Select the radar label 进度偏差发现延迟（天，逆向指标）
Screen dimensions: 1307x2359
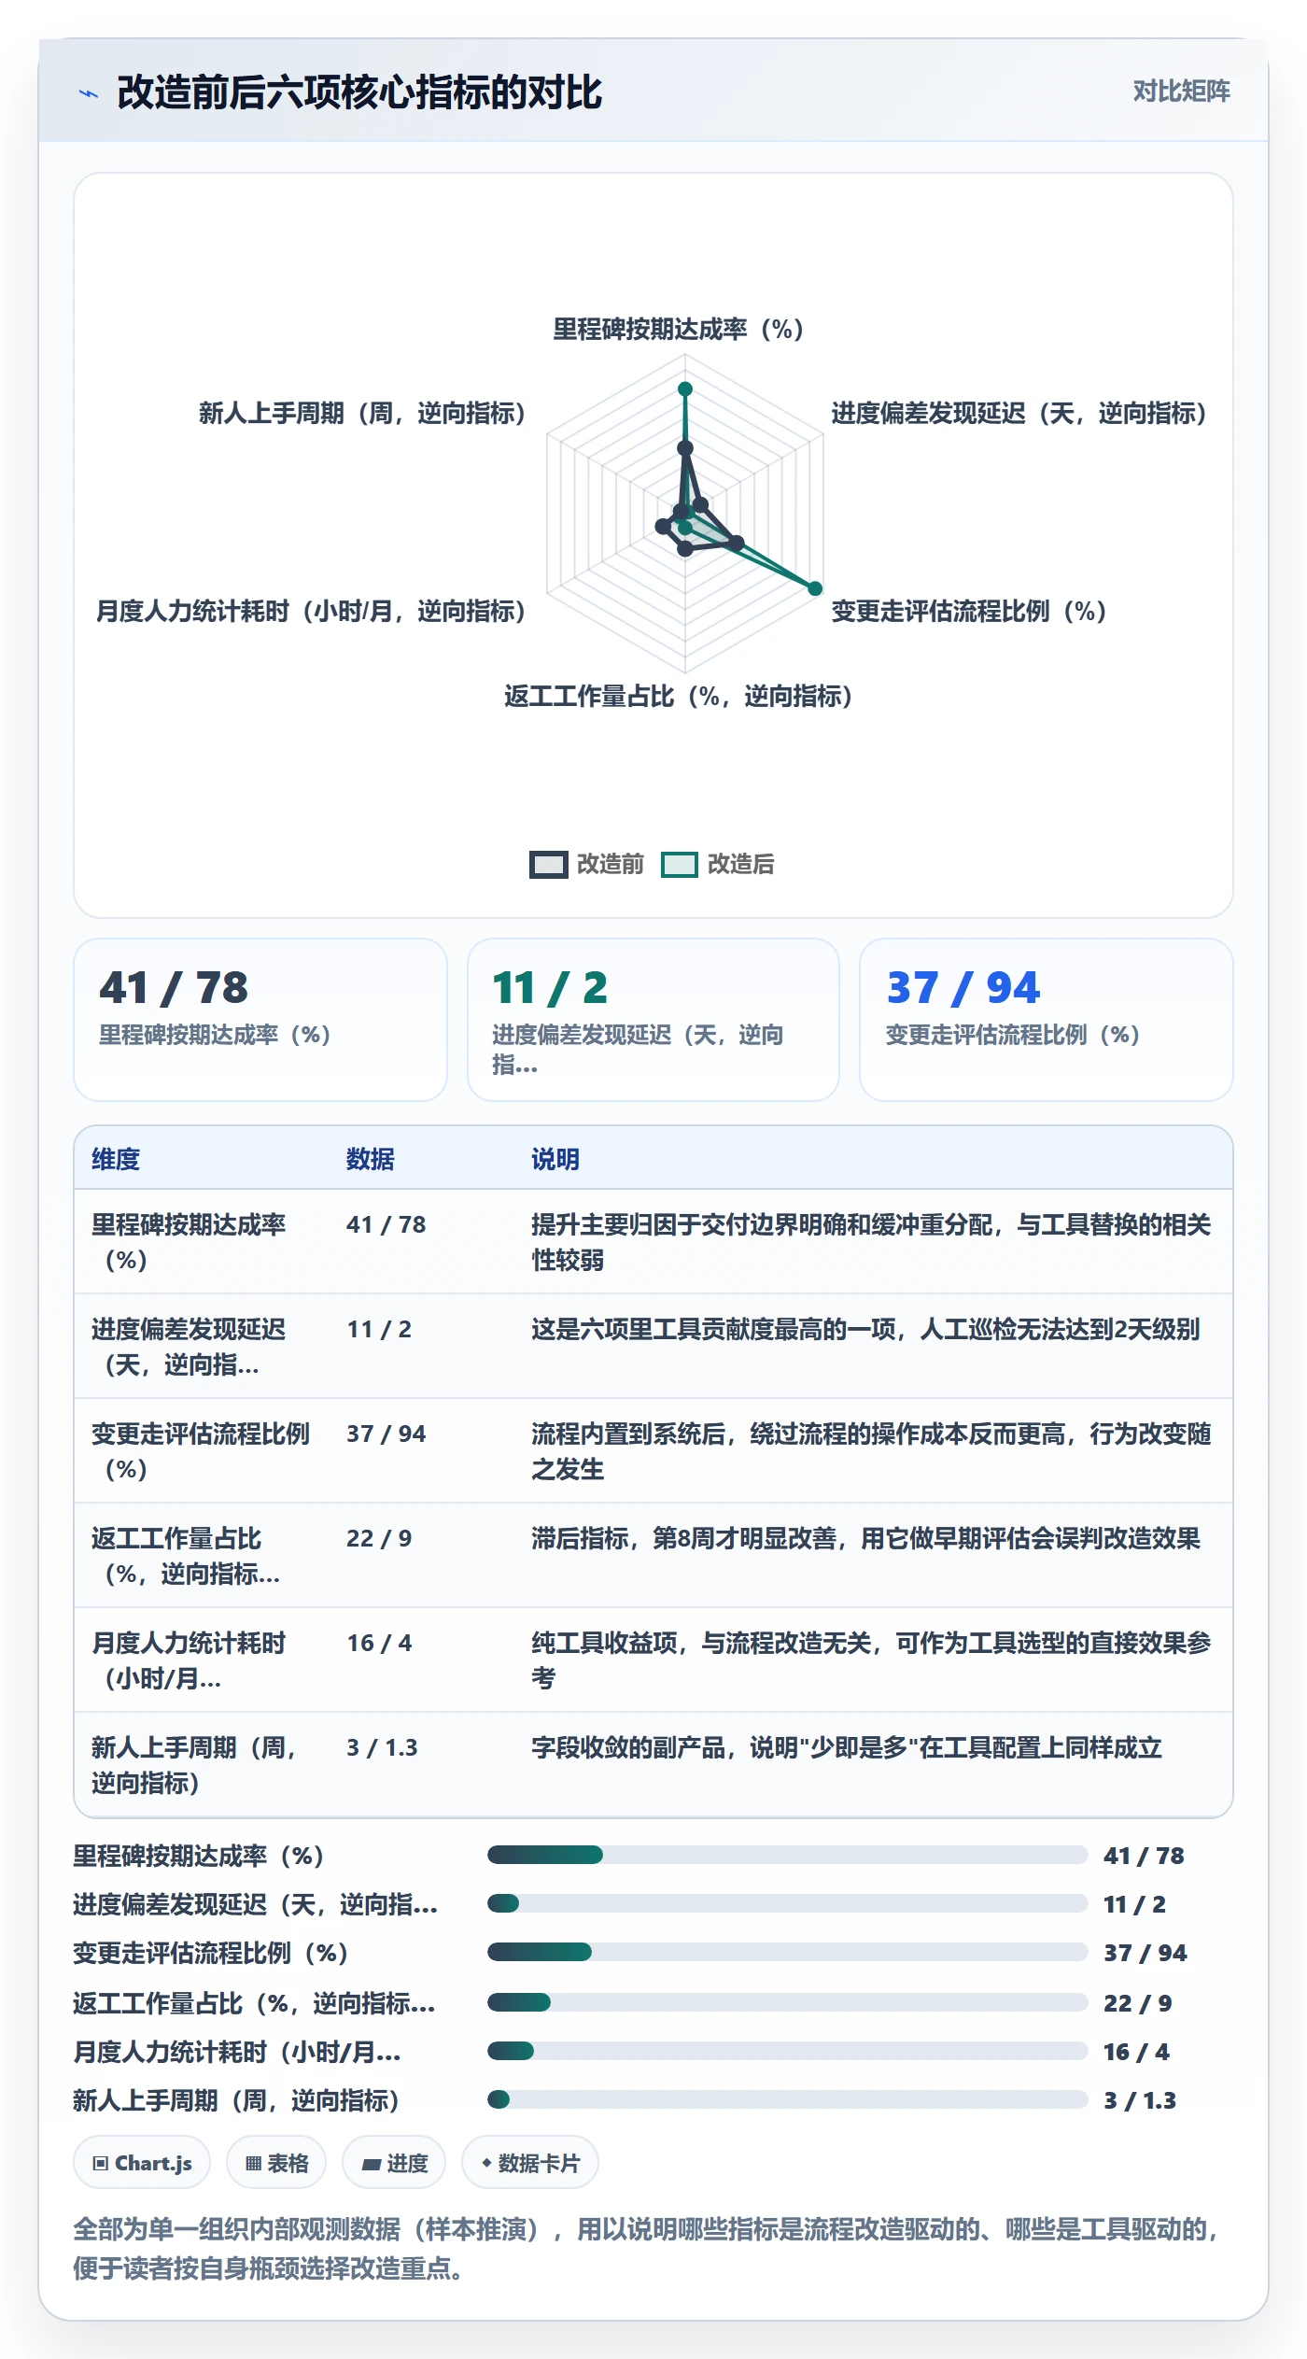pyautogui.click(x=1019, y=413)
